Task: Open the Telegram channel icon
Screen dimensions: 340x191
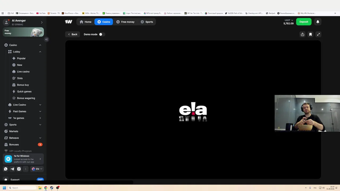Action: click(x=12, y=169)
